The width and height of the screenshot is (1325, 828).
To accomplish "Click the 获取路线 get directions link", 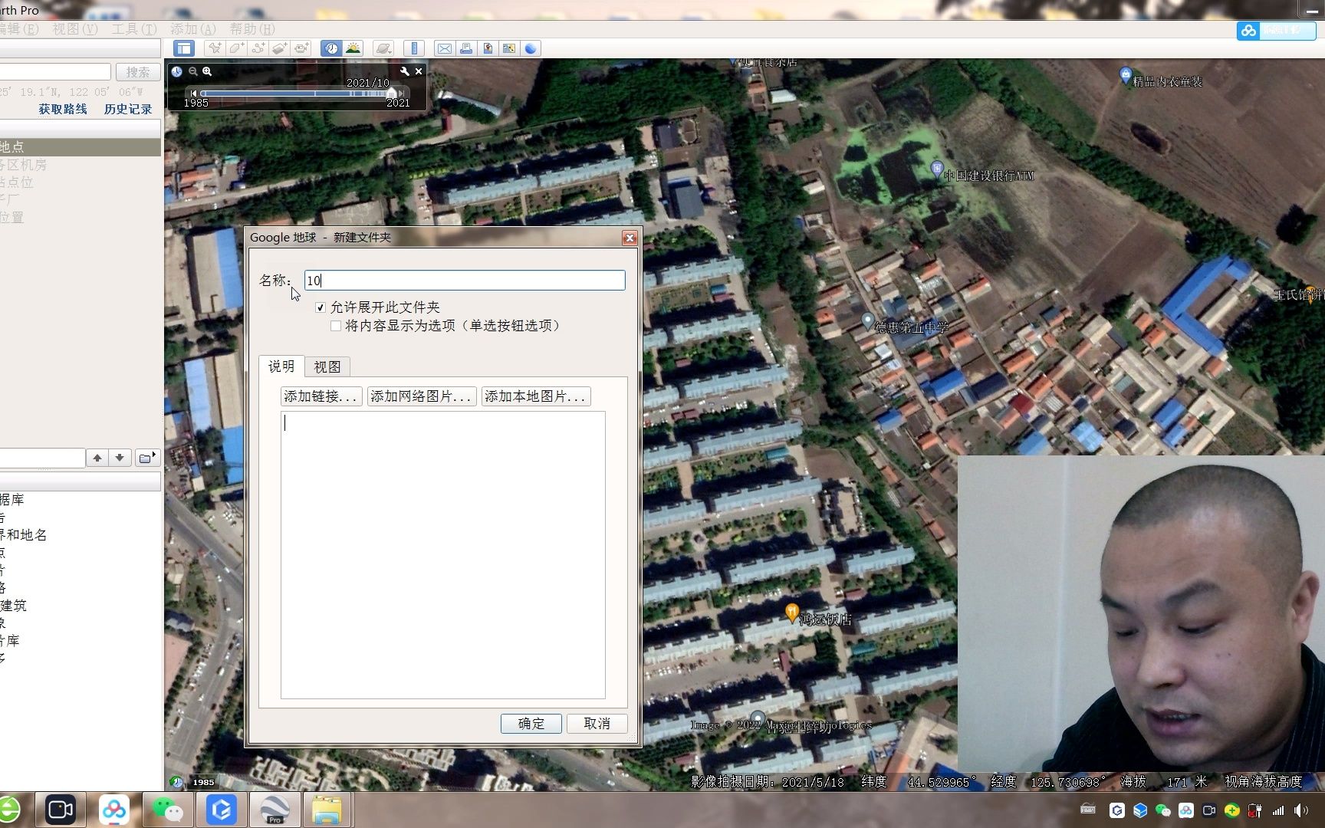I will [x=63, y=110].
